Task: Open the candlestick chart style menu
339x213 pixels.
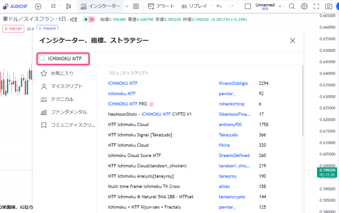Action: (69, 7)
